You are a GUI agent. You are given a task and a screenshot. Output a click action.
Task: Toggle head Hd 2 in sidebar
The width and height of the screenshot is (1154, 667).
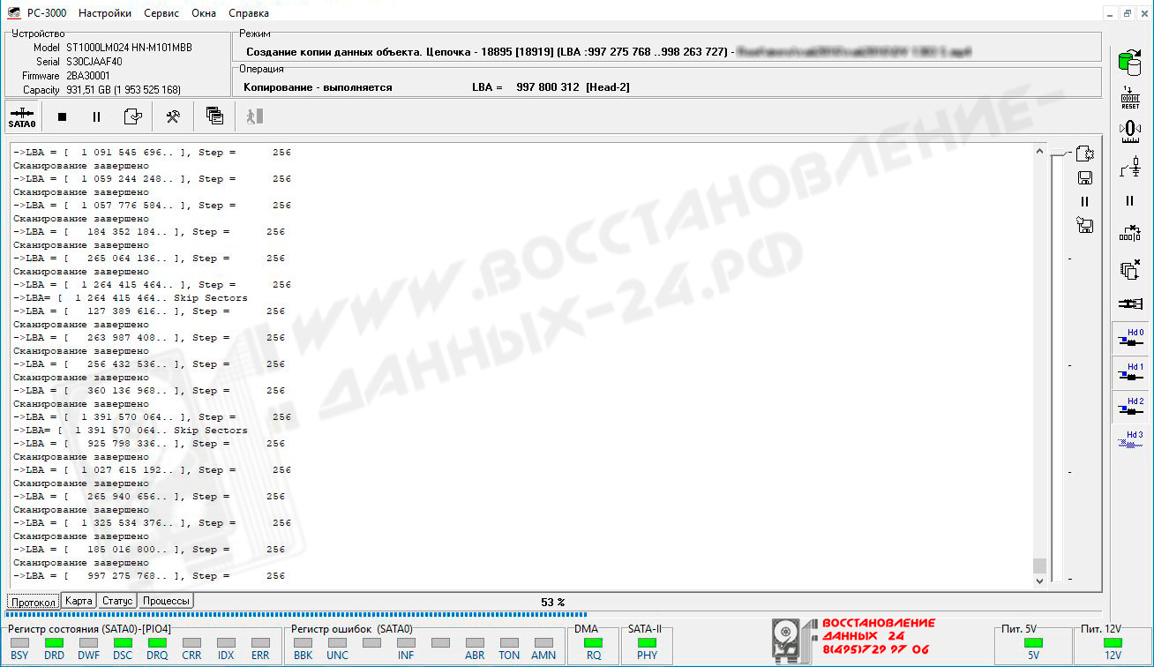point(1130,407)
